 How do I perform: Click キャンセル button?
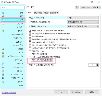point(76,92)
